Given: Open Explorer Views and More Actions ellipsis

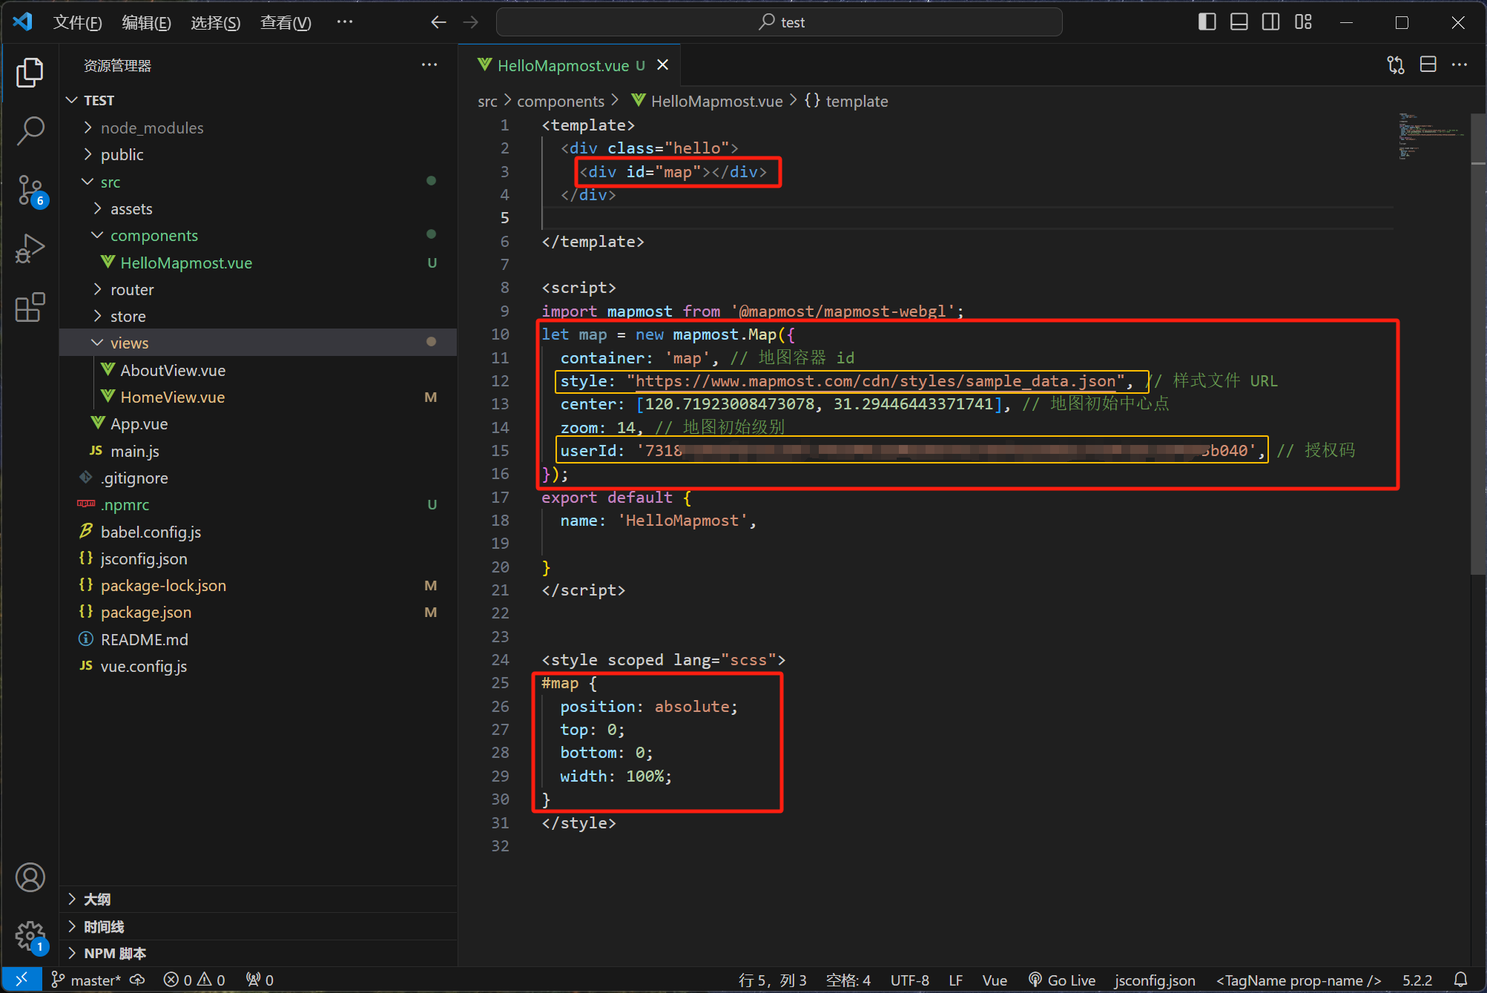Looking at the screenshot, I should 429,65.
